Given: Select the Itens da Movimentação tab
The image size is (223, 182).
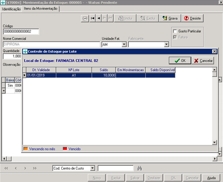Looking at the screenshot, I should tap(40, 9).
